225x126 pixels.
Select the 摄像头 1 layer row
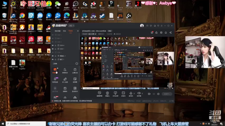[66, 56]
